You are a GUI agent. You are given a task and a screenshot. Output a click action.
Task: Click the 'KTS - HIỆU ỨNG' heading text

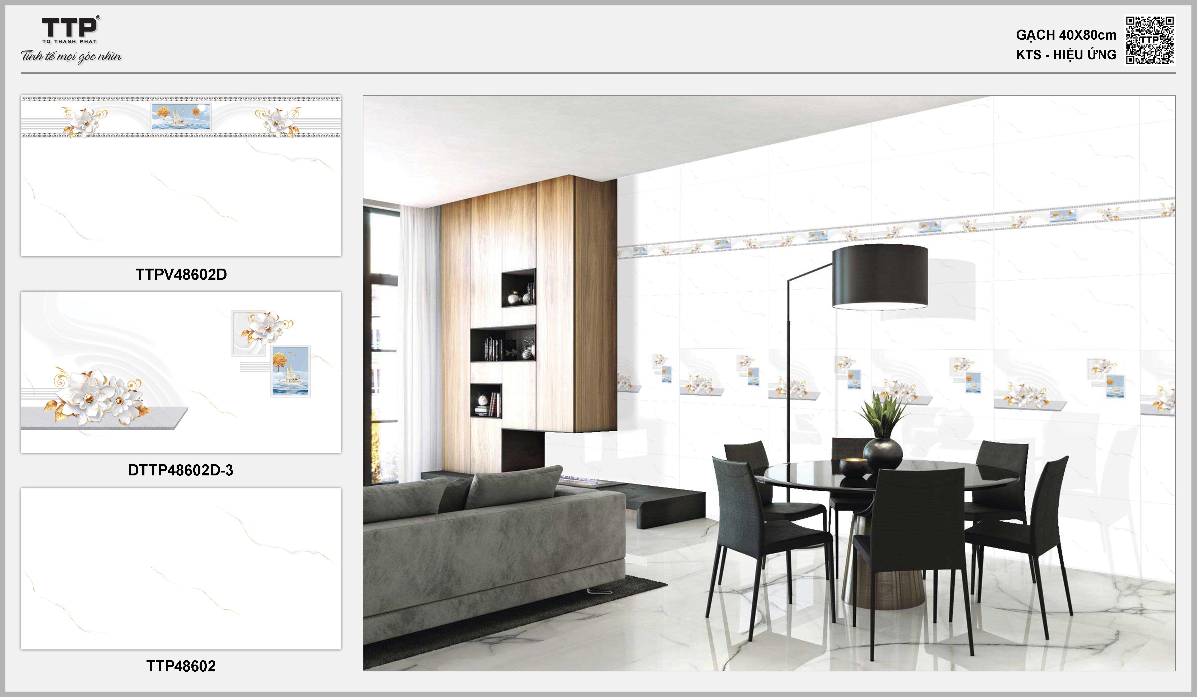[x=1066, y=55]
